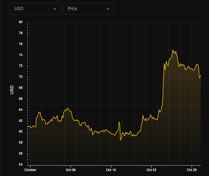Click the '58' y-axis value
The width and height of the screenshot is (209, 176).
(x=21, y=142)
